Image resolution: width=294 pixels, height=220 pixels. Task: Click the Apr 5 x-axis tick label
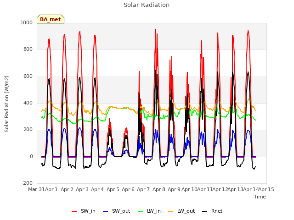(113, 189)
